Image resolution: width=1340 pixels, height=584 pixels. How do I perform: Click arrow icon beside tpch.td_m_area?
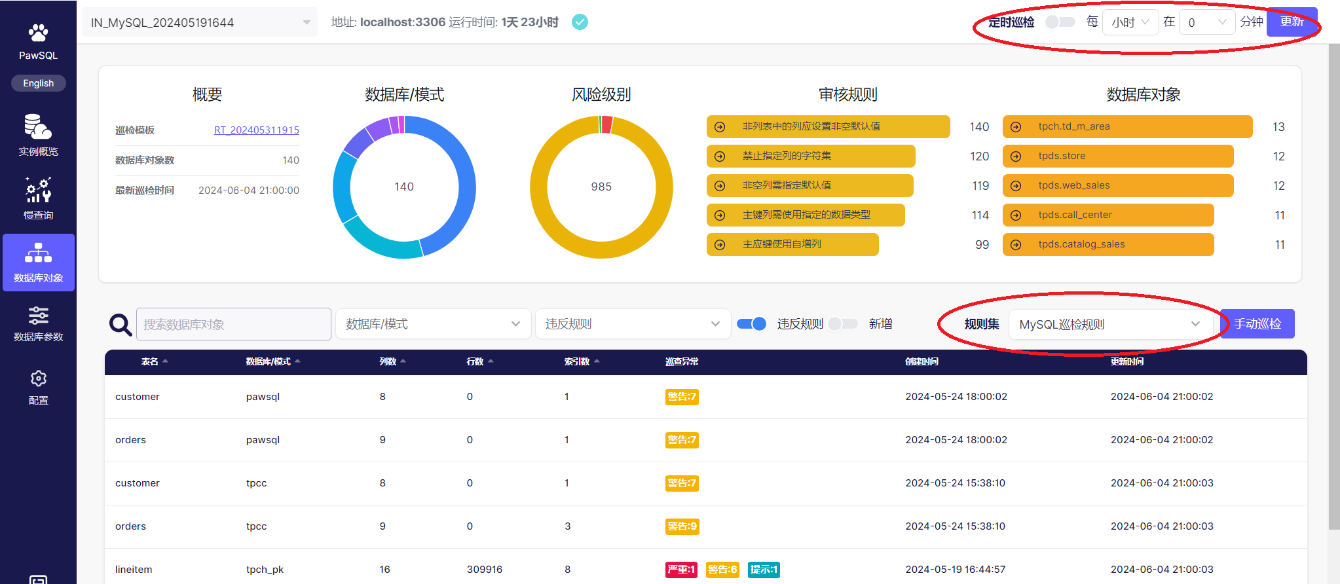1016,127
